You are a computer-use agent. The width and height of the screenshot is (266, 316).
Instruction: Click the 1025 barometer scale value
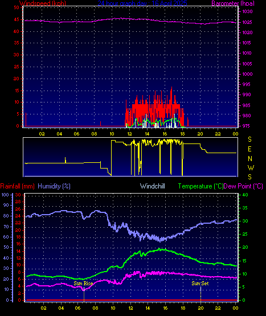(247, 22)
